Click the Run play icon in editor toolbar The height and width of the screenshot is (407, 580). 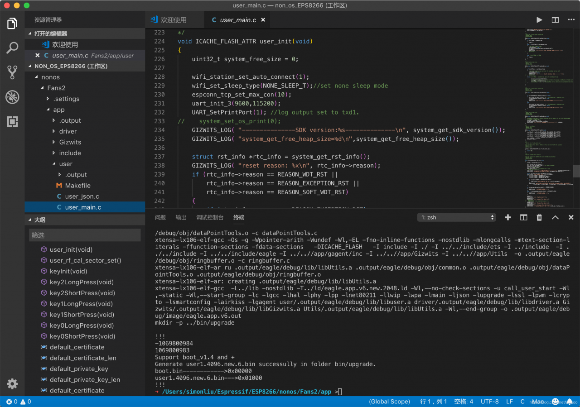coord(539,20)
